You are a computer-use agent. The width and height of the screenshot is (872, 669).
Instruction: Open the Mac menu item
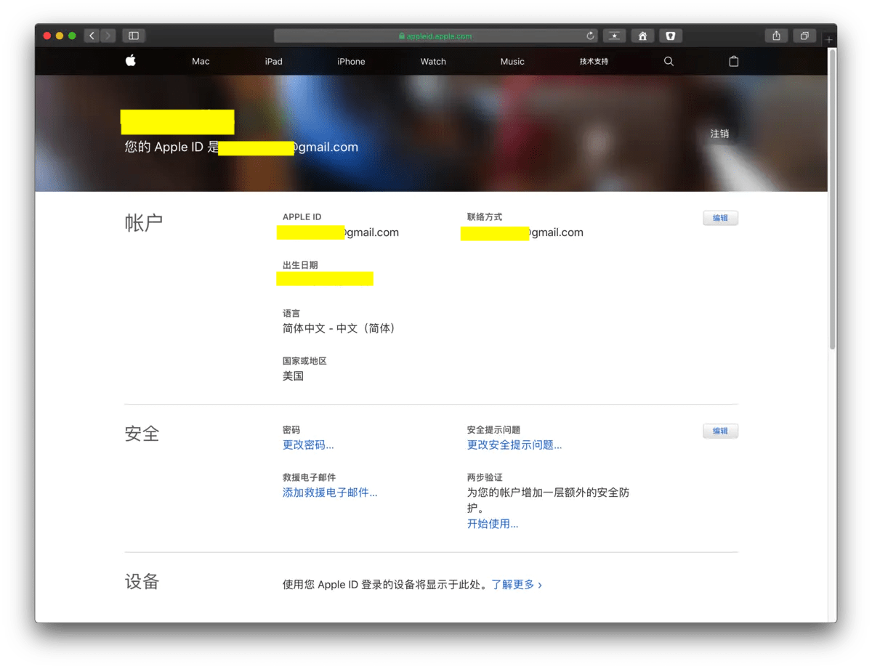pos(201,62)
